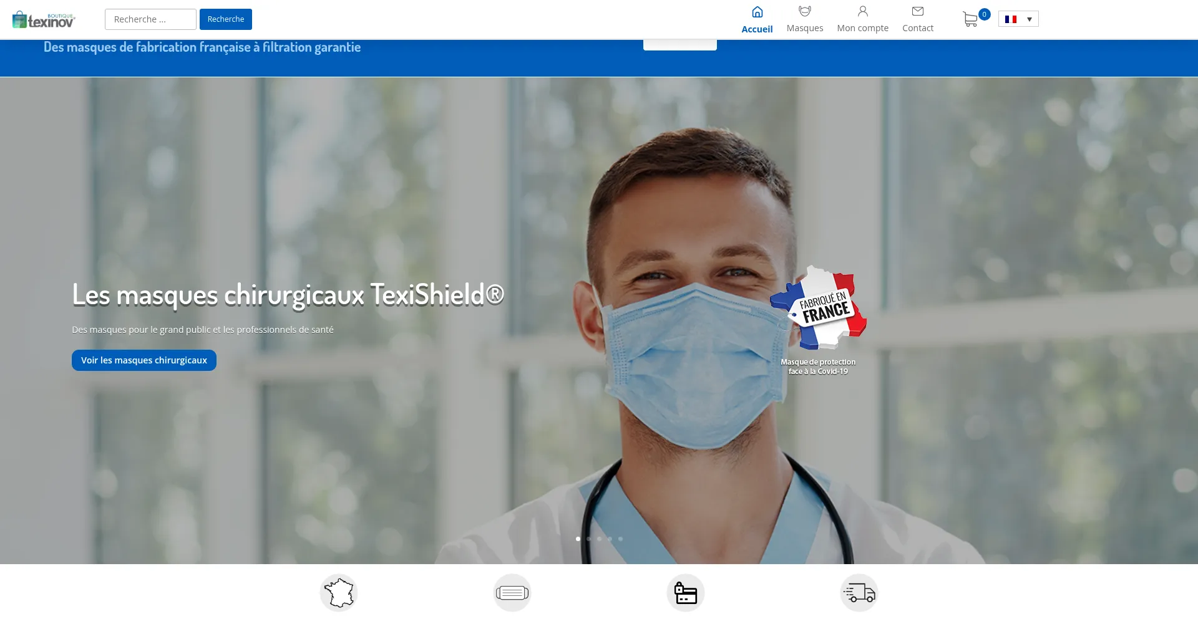Select the second carousel slide dot
This screenshot has width=1198, height=619.
pos(588,539)
